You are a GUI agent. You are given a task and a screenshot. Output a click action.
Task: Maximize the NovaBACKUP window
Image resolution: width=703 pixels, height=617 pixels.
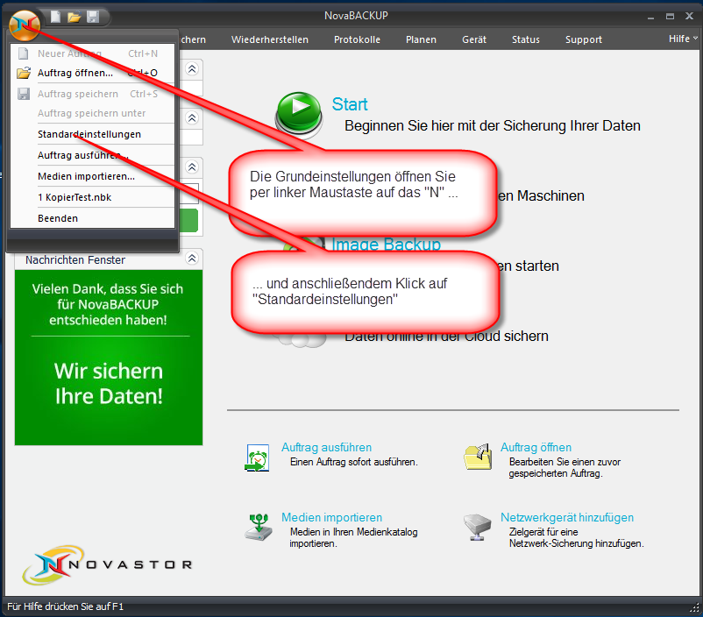click(671, 17)
